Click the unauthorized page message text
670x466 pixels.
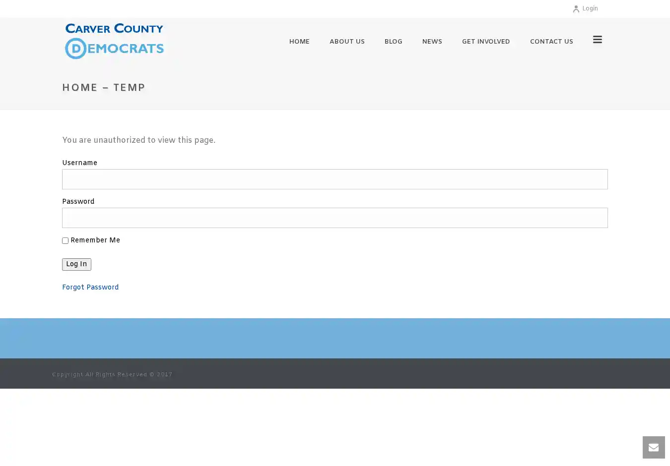click(138, 140)
